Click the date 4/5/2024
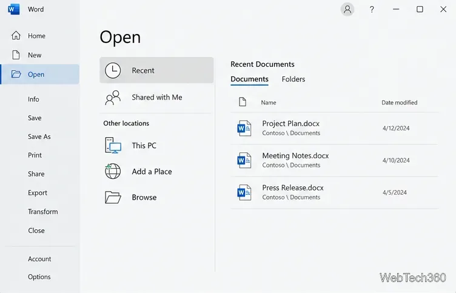Screen dimensions: 456x293 tap(394, 192)
